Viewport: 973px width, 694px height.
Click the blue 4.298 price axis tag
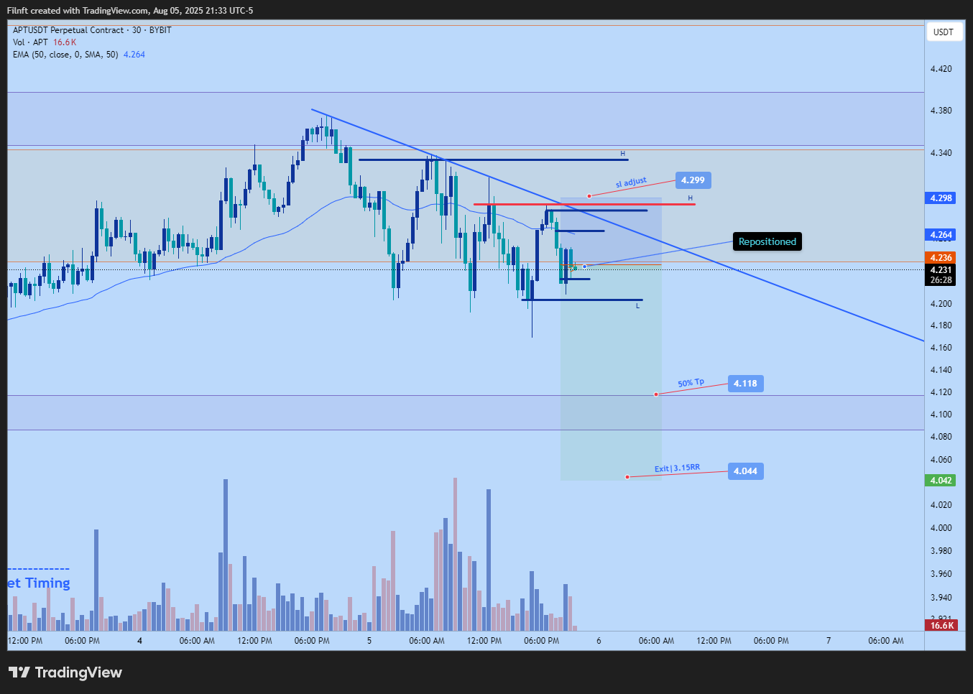click(x=941, y=198)
